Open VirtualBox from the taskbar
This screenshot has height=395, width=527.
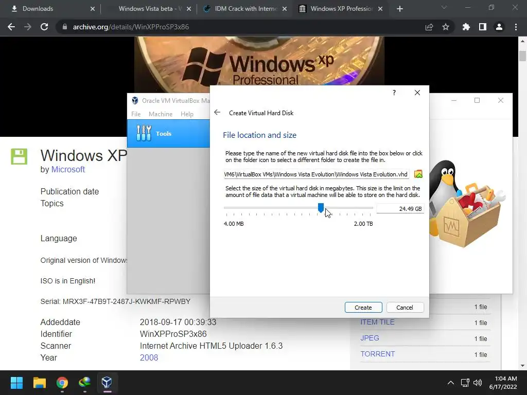pyautogui.click(x=107, y=383)
